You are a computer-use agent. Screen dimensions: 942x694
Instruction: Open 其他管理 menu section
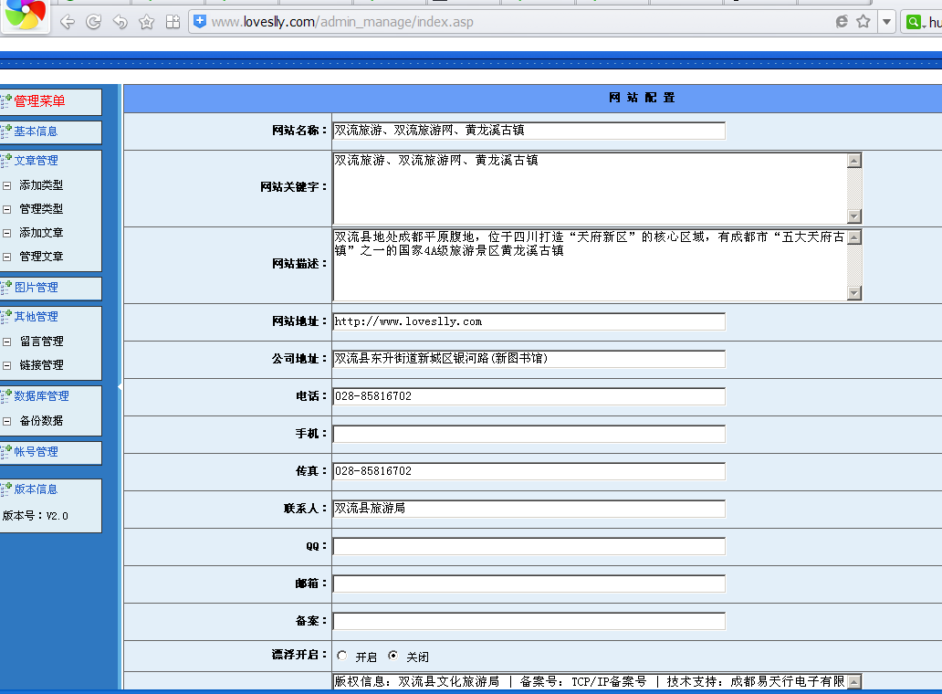click(36, 317)
